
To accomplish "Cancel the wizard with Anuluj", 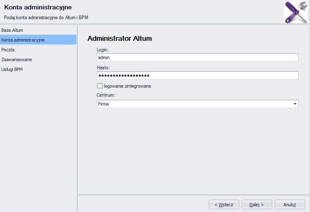I will click(x=290, y=205).
